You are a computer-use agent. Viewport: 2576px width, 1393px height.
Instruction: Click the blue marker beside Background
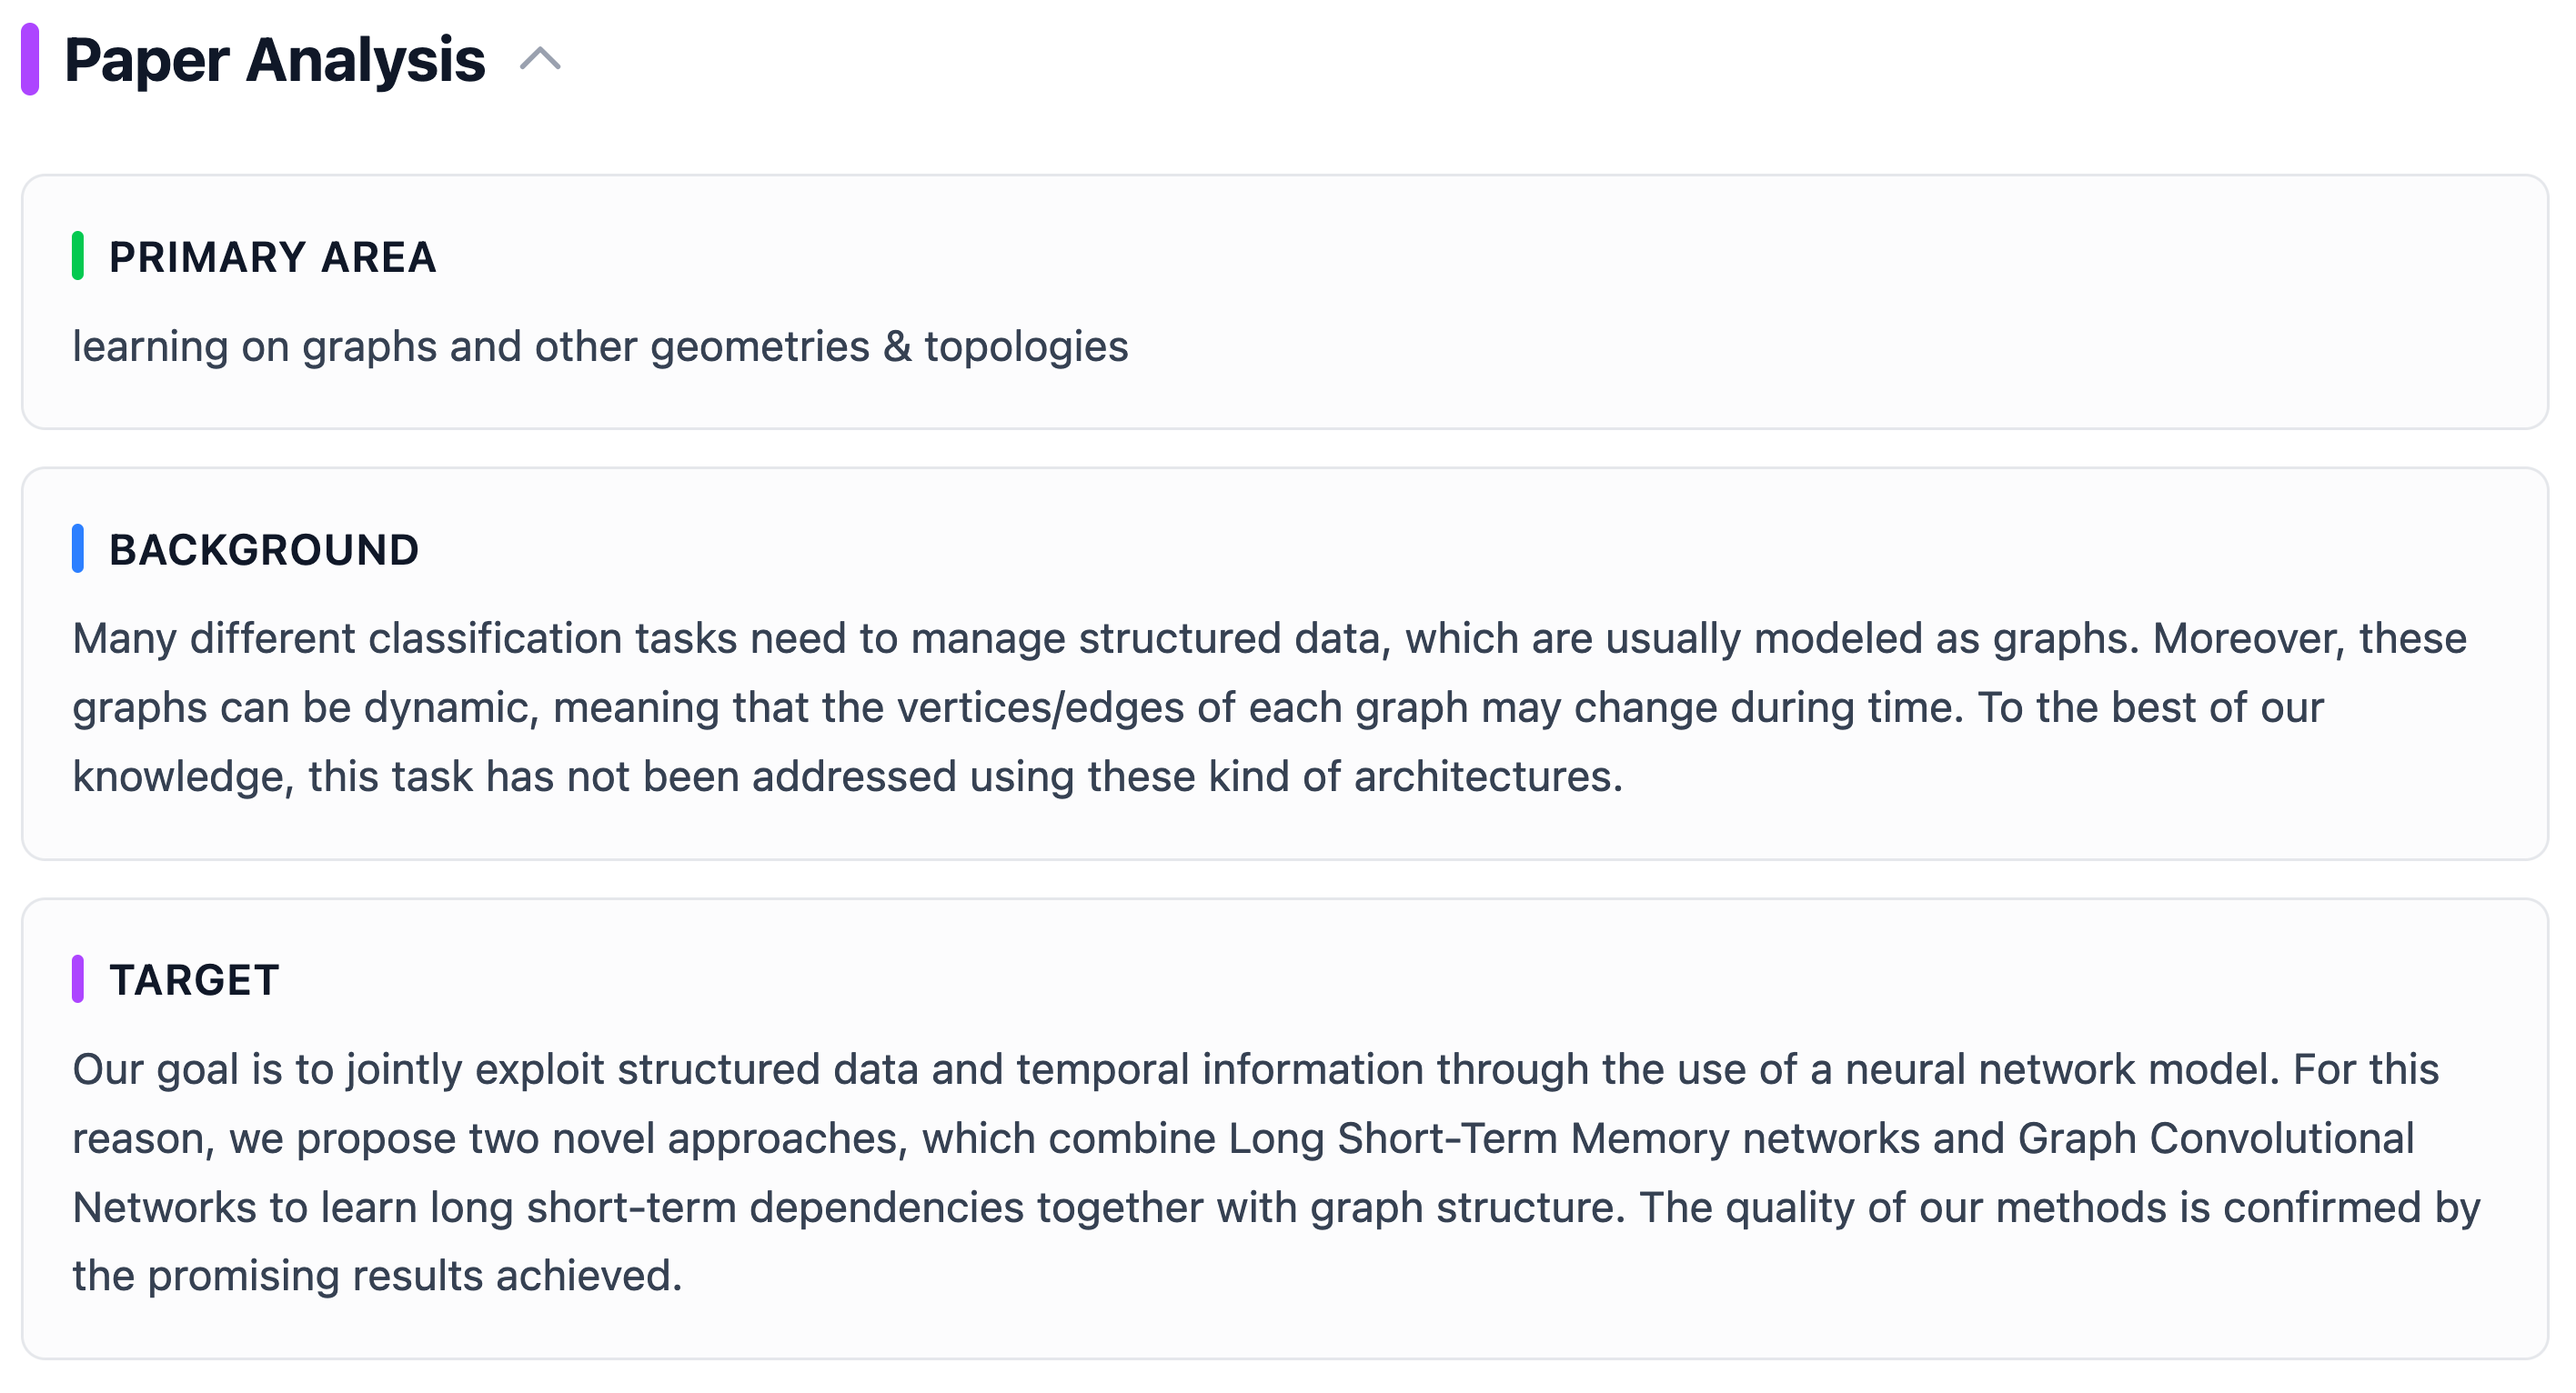pos(78,548)
